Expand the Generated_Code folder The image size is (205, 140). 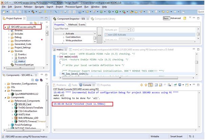click(x=9, y=44)
